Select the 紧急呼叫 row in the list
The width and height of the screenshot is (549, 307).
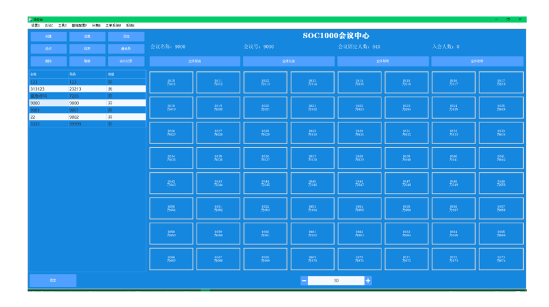click(48, 96)
